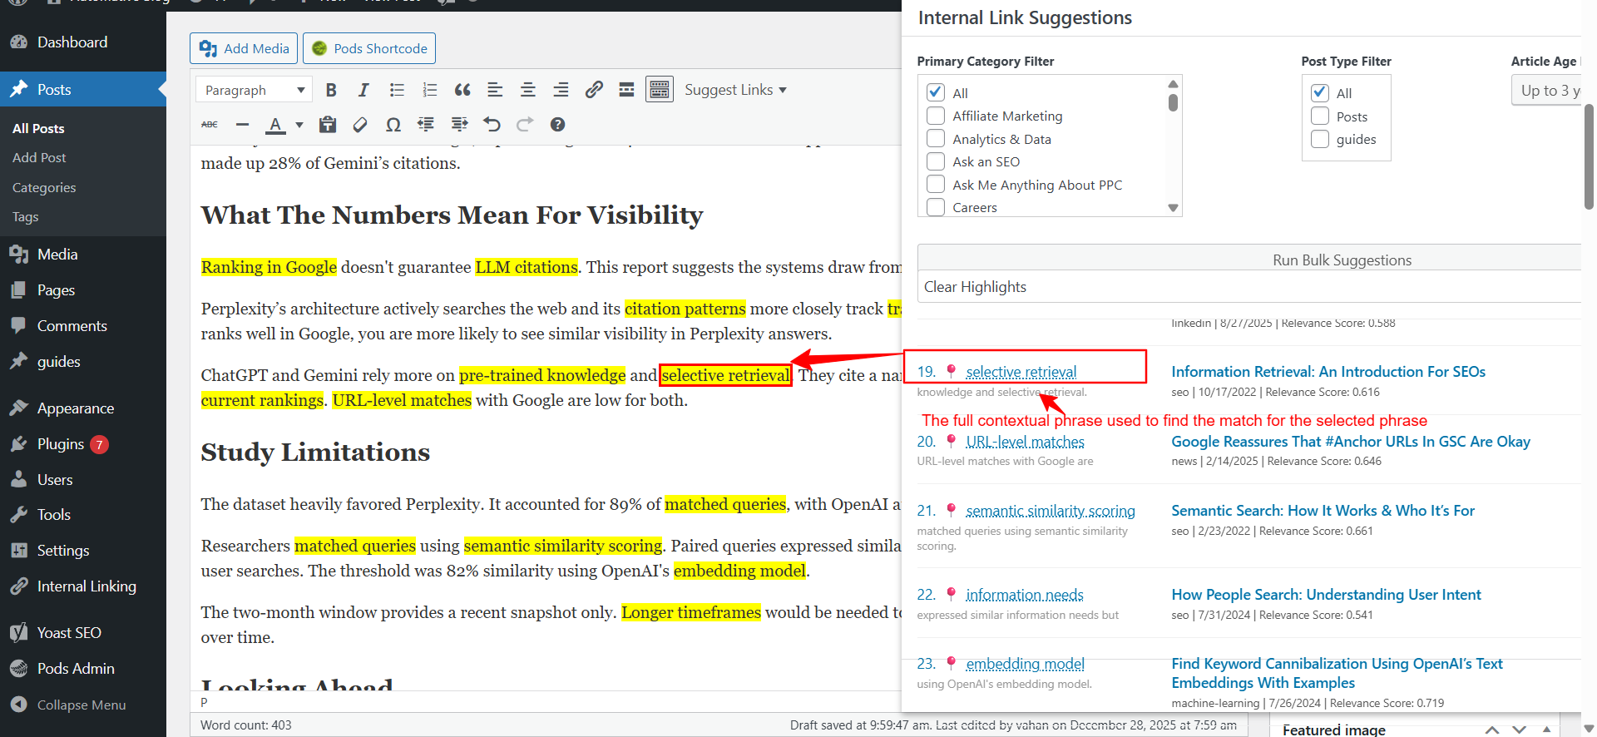
Task: Open Internal Linking in the sidebar
Action: click(86, 586)
